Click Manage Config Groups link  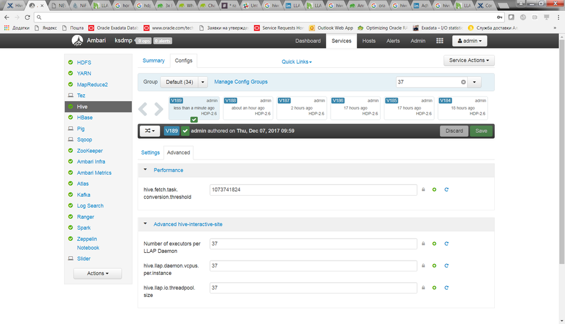(241, 82)
